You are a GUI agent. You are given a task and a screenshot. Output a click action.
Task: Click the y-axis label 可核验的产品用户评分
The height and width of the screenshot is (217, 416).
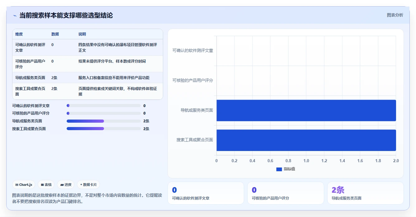click(193, 80)
